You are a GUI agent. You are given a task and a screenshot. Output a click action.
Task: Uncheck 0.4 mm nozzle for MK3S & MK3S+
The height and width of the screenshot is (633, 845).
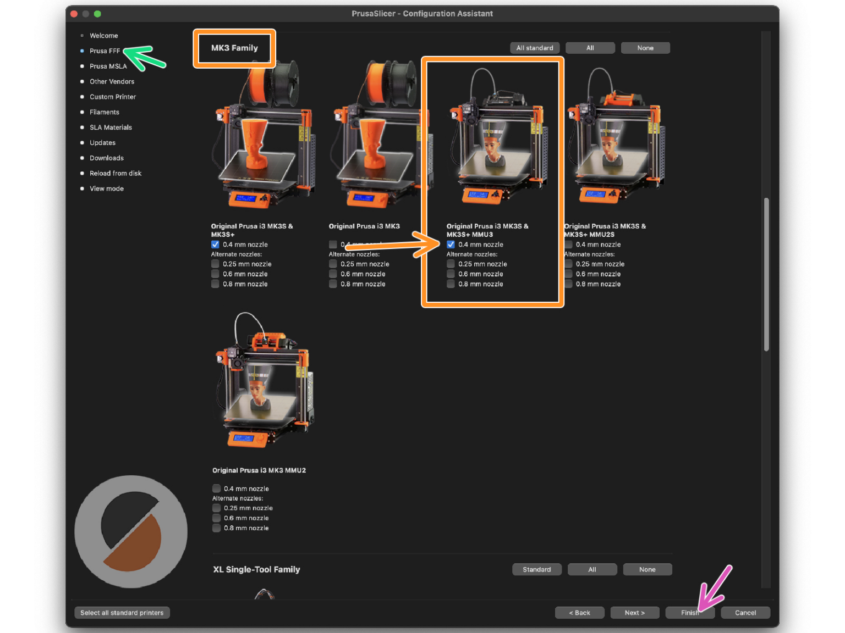coord(215,244)
